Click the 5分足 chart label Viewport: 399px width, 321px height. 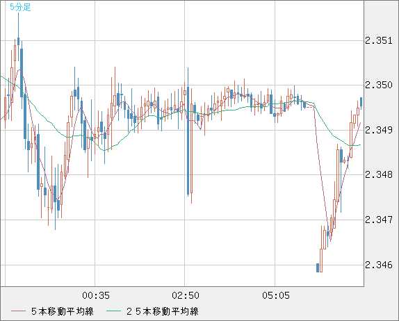[x=20, y=7]
